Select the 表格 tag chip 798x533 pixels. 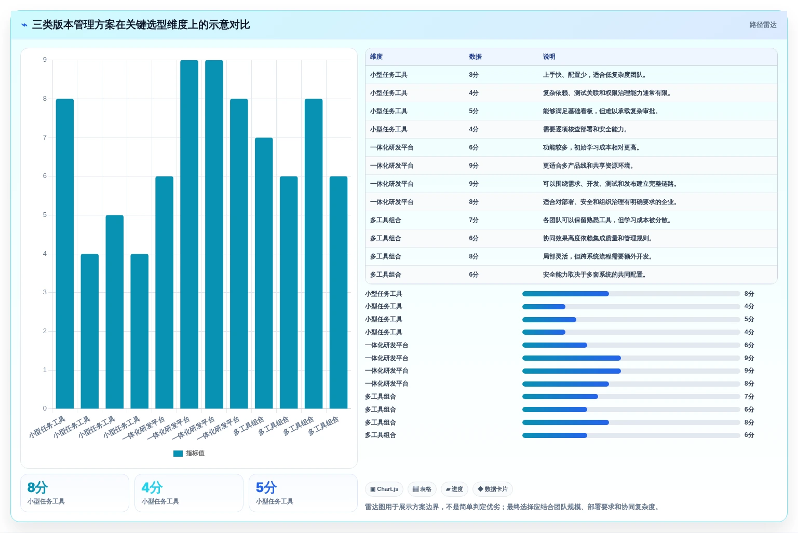pyautogui.click(x=422, y=489)
